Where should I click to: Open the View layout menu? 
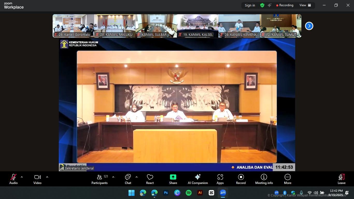305,5
